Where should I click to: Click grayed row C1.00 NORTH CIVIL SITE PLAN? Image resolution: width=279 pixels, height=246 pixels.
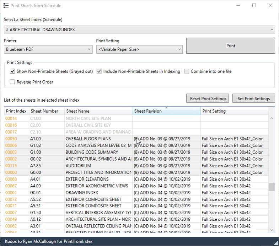136,118
